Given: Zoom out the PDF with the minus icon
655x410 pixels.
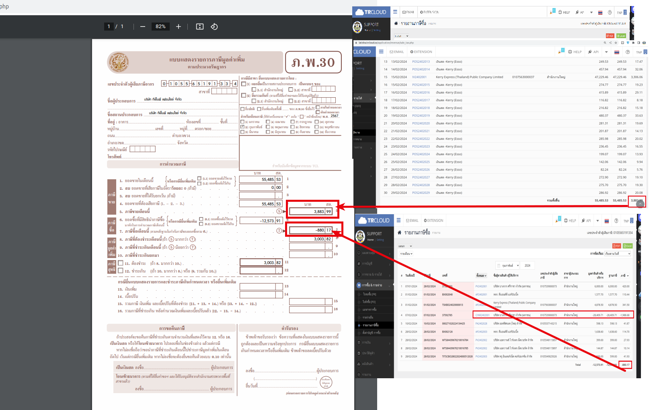Looking at the screenshot, I should (x=143, y=27).
